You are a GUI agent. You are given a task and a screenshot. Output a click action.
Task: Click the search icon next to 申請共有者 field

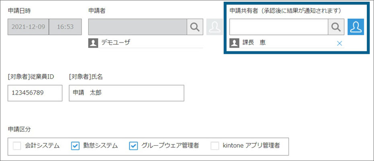point(336,27)
